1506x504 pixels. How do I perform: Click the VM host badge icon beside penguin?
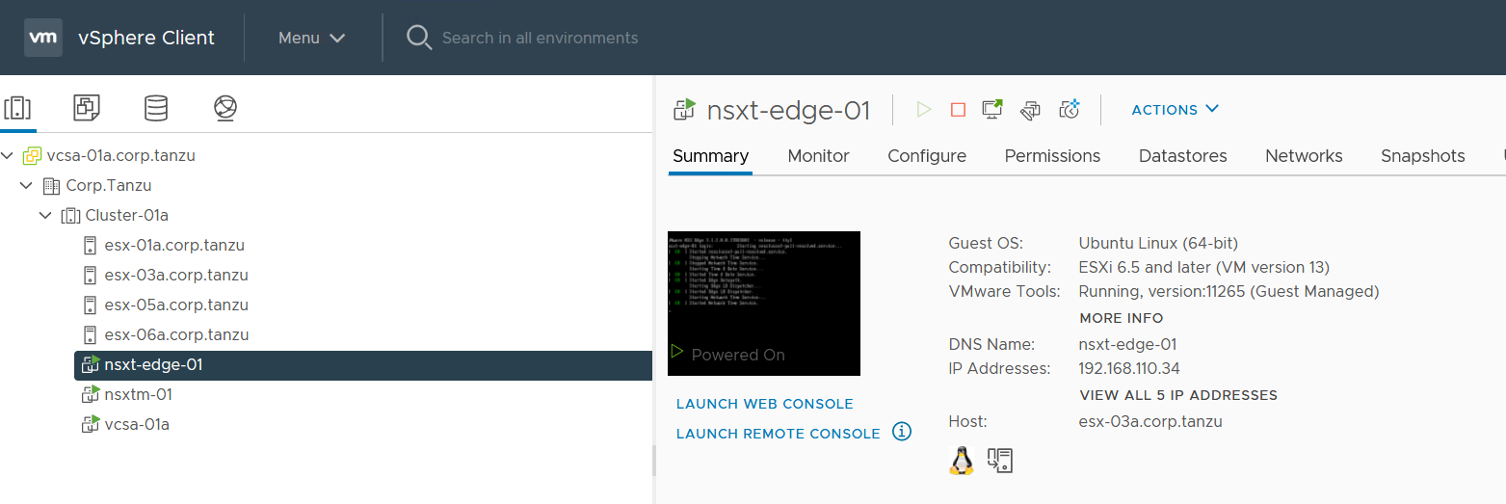click(x=1000, y=461)
